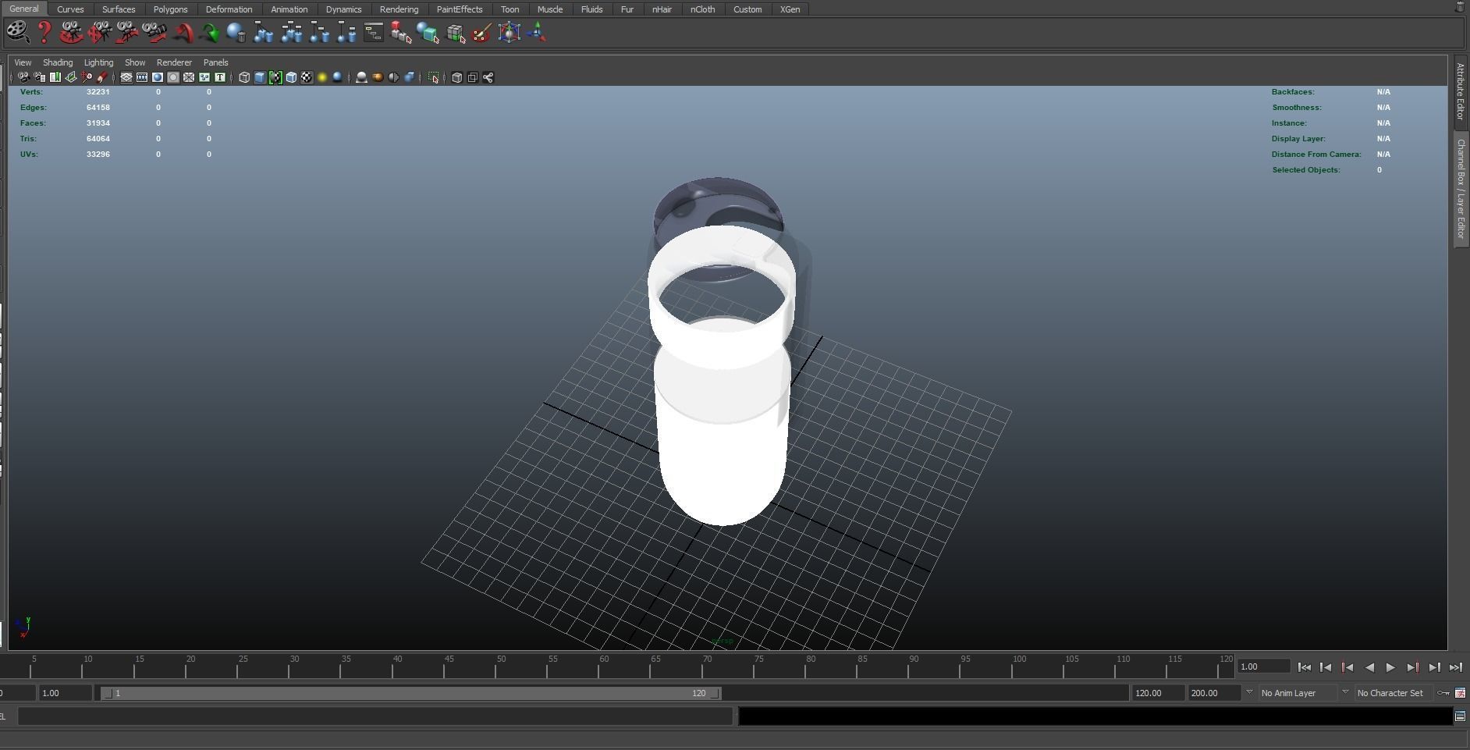Go to end of playback range
This screenshot has width=1470, height=750.
click(1455, 667)
